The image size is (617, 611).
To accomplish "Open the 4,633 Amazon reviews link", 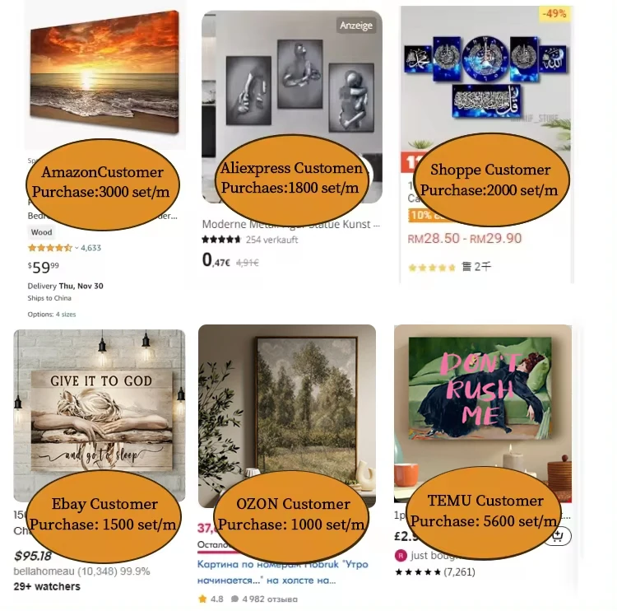I will pyautogui.click(x=90, y=248).
